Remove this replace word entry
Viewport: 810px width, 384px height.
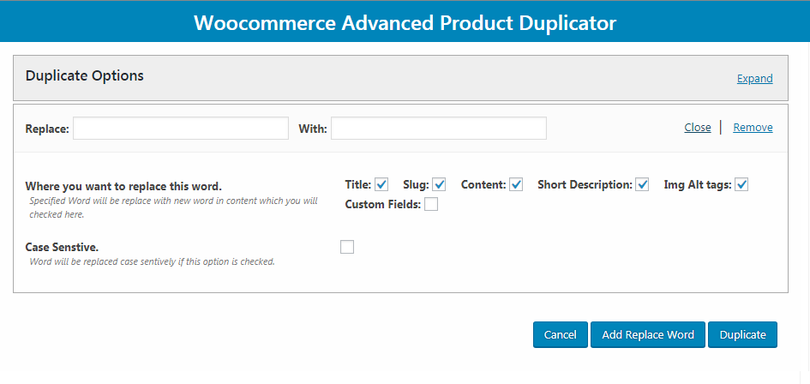tap(753, 127)
